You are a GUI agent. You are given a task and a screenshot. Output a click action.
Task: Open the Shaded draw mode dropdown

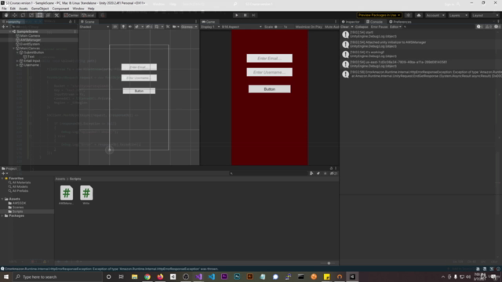tap(94, 27)
